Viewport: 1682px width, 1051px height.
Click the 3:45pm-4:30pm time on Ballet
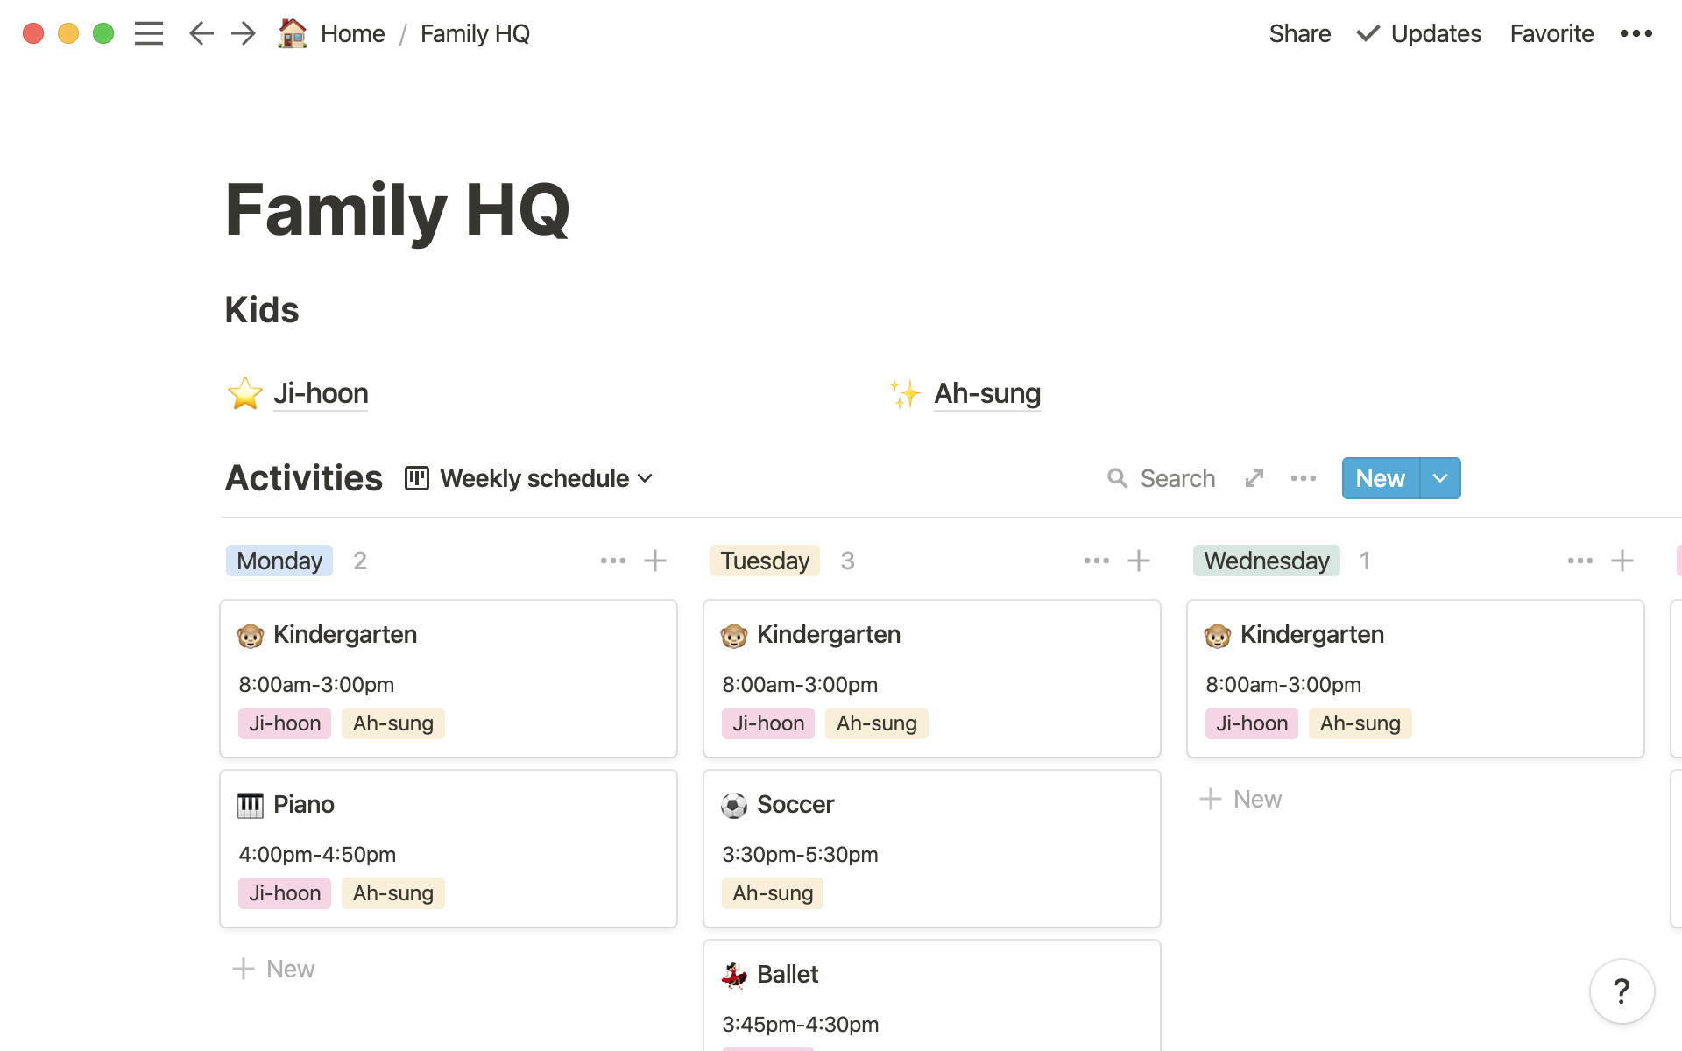[x=800, y=1024]
